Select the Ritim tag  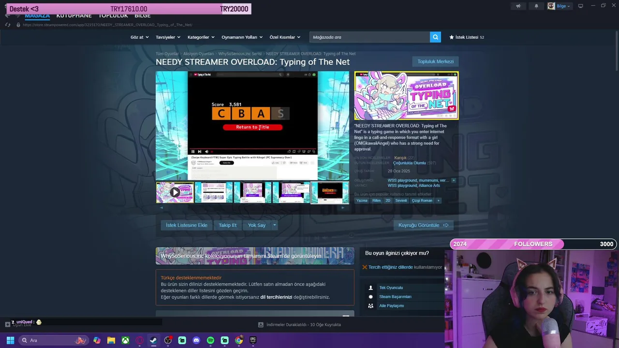376,201
